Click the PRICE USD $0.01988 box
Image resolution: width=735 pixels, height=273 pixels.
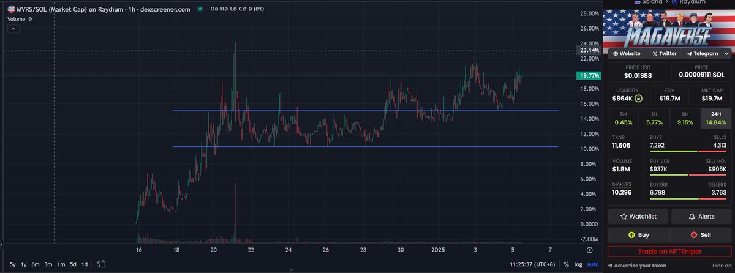point(636,72)
